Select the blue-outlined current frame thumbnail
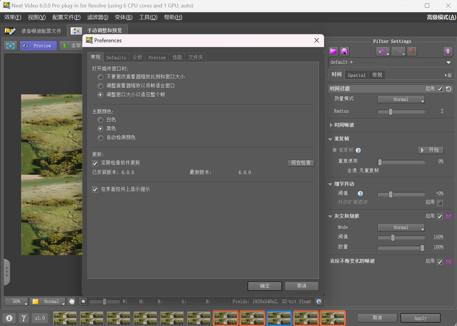Viewport: 457px width, 326px height. [x=279, y=318]
